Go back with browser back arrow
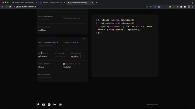This screenshot has width=195, height=109. (x=3, y=7)
